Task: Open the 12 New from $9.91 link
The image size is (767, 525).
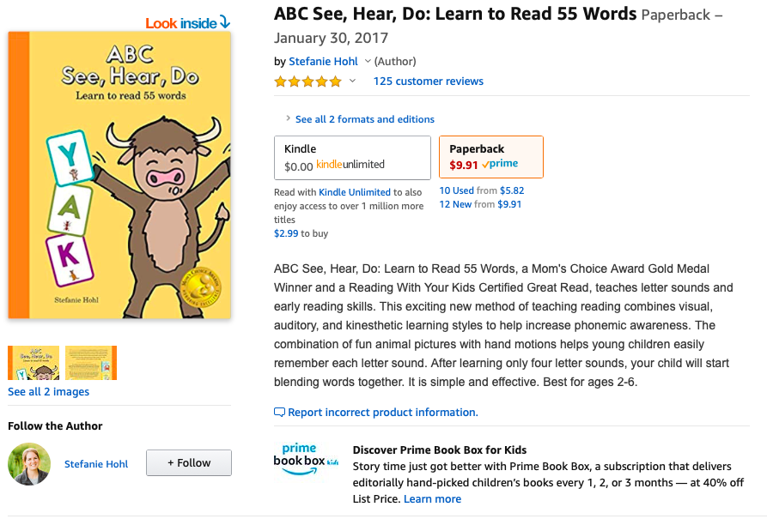Action: coord(480,204)
